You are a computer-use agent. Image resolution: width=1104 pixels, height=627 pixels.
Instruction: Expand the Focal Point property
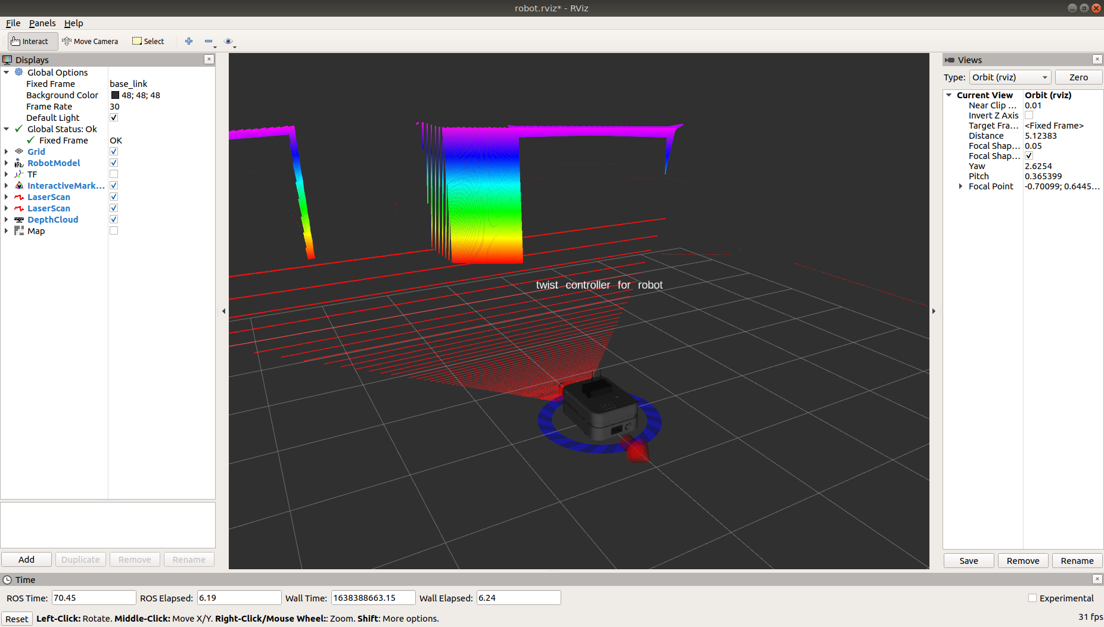pyautogui.click(x=960, y=186)
